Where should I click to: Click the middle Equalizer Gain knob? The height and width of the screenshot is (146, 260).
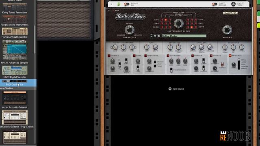(178, 61)
